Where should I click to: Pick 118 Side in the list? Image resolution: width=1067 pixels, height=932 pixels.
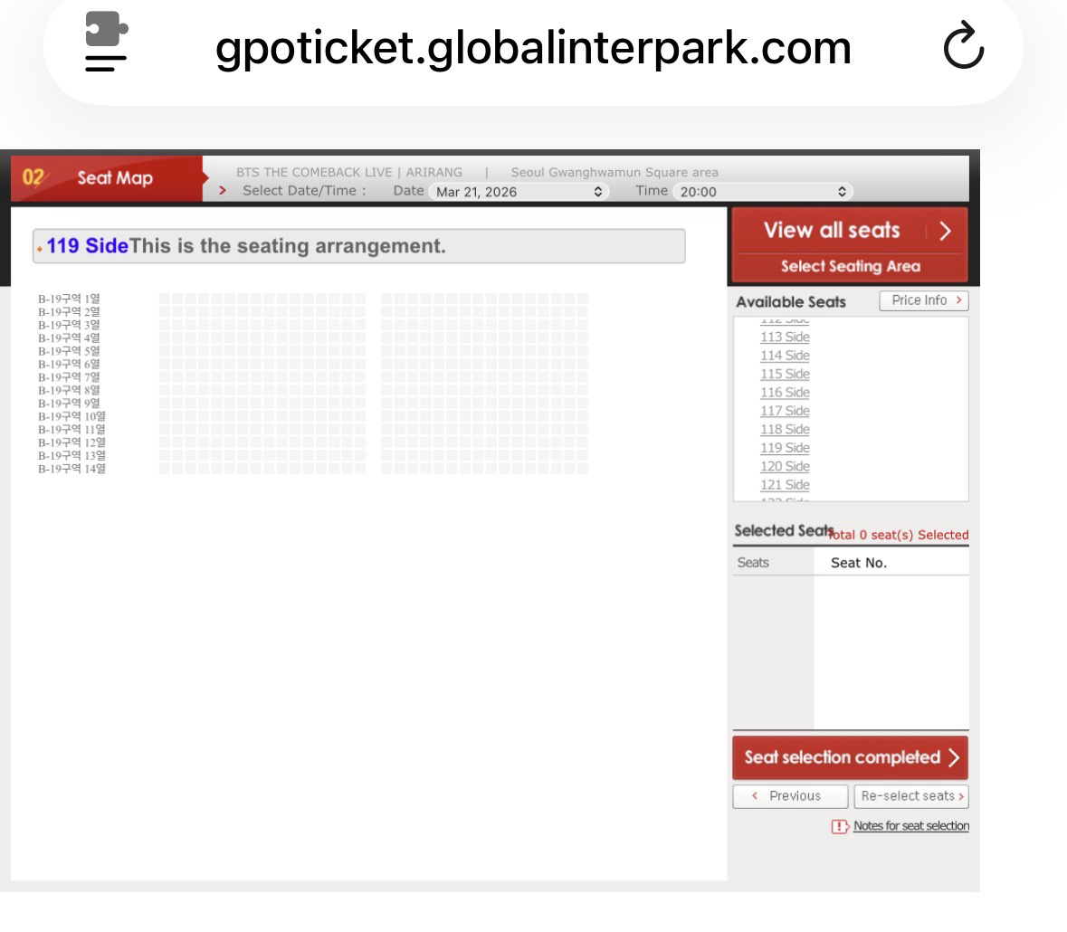[785, 430]
